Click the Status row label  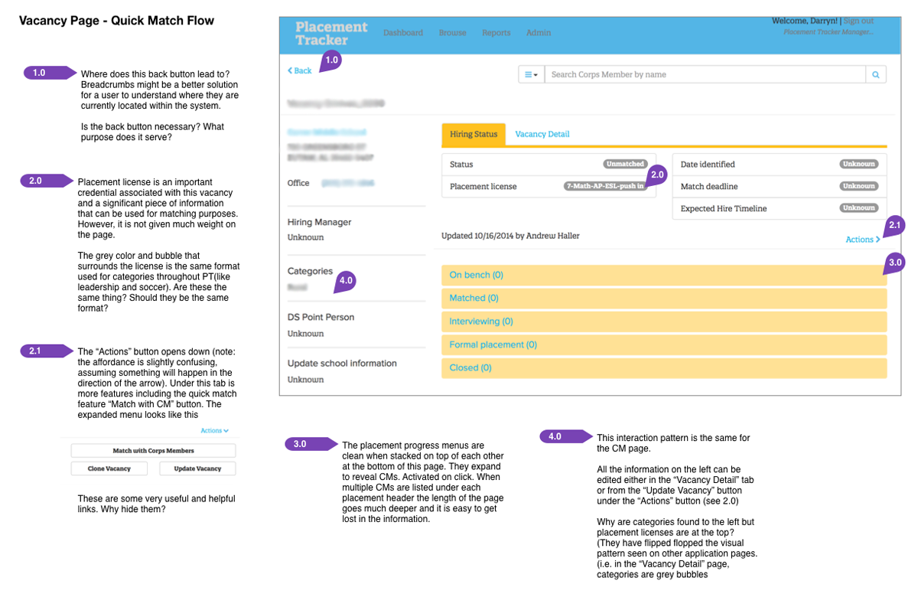click(x=461, y=165)
